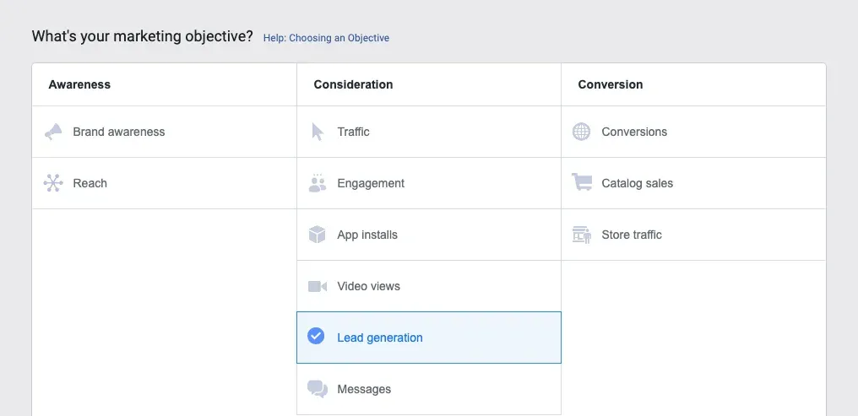The width and height of the screenshot is (858, 416).
Task: Select the Catalog sales objective label
Action: click(x=638, y=183)
